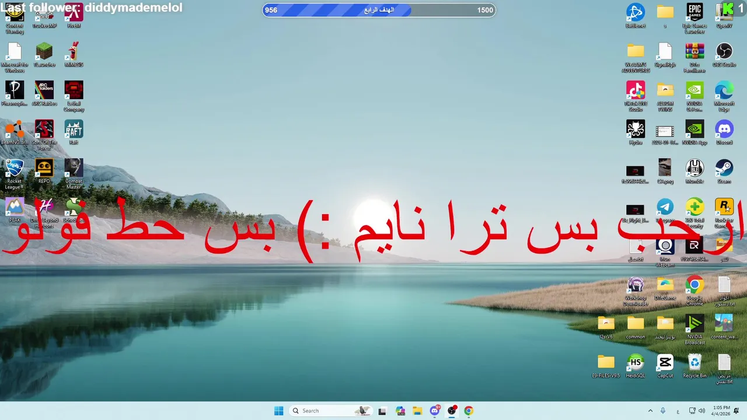Launch the PEAK game icon

(14, 210)
